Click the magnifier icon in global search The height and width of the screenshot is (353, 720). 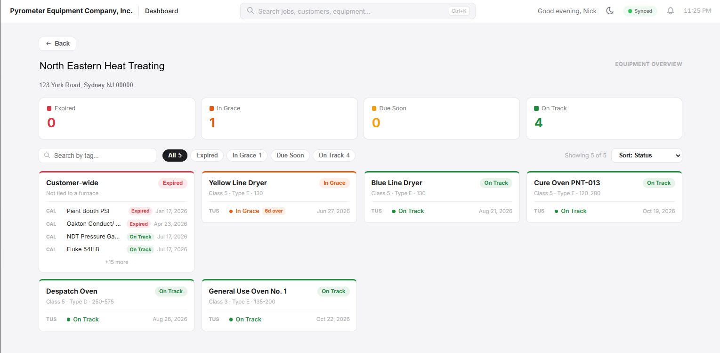[x=251, y=11]
